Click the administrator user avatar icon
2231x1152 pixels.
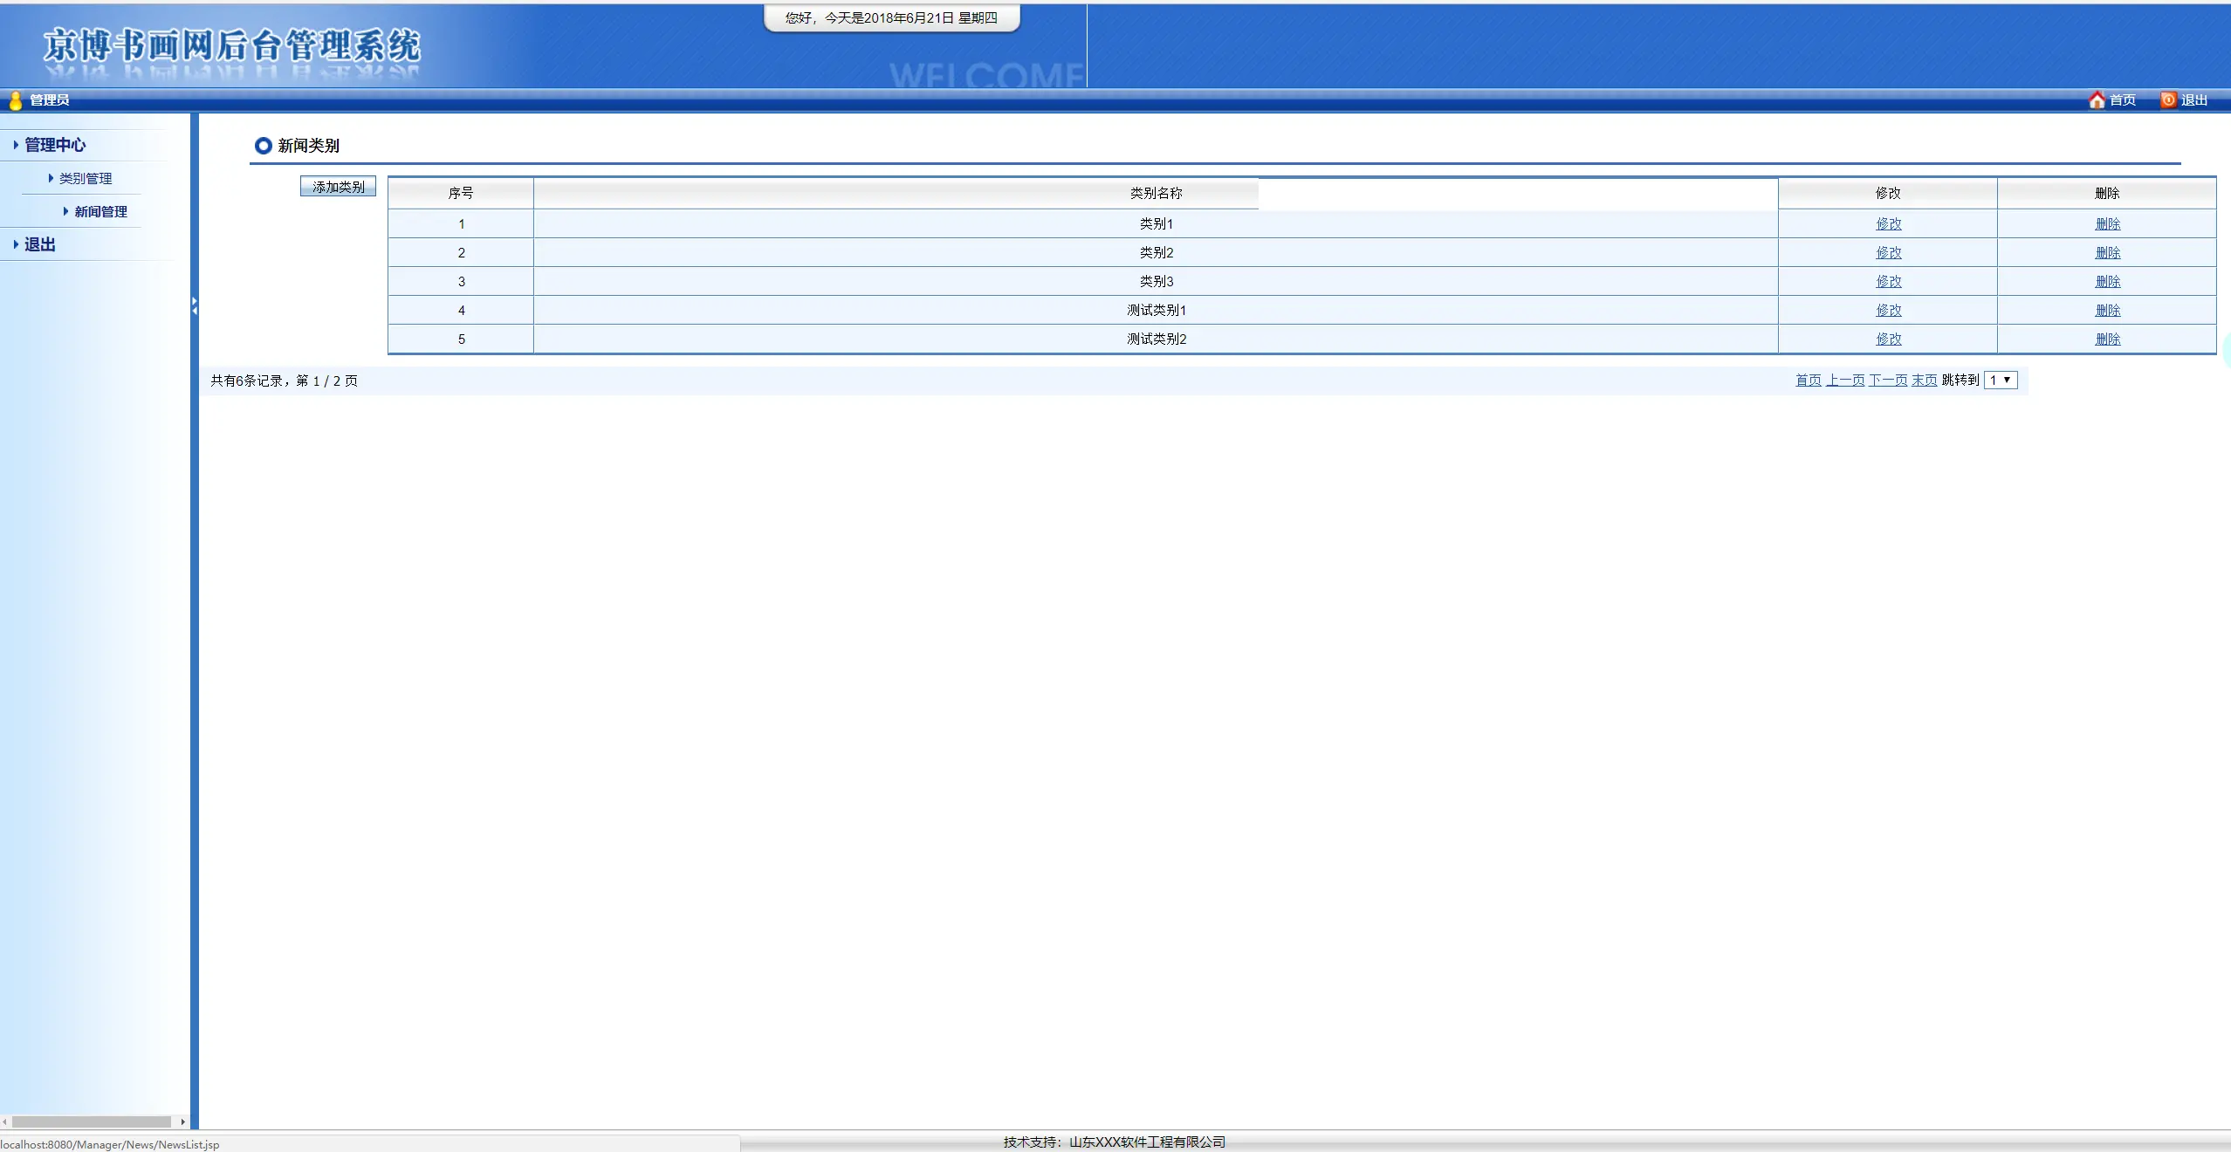[x=15, y=100]
